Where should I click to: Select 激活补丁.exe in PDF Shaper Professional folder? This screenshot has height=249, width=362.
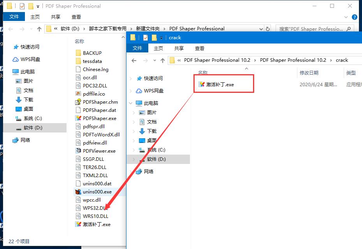click(x=93, y=225)
